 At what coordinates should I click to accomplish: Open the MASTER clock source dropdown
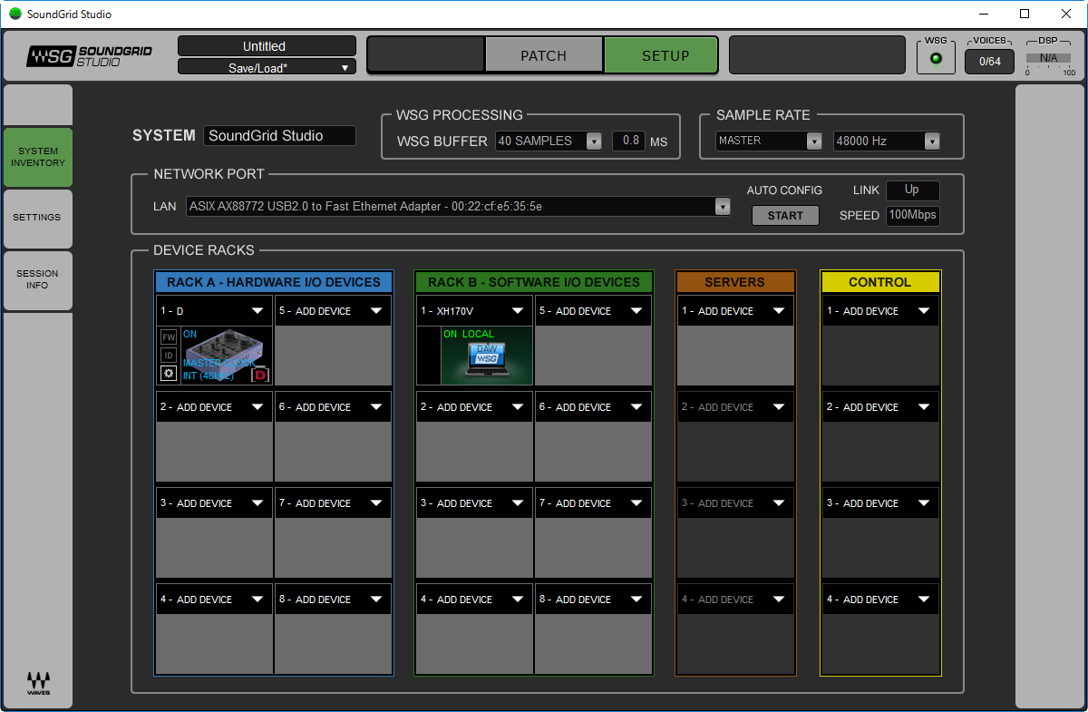click(x=769, y=141)
